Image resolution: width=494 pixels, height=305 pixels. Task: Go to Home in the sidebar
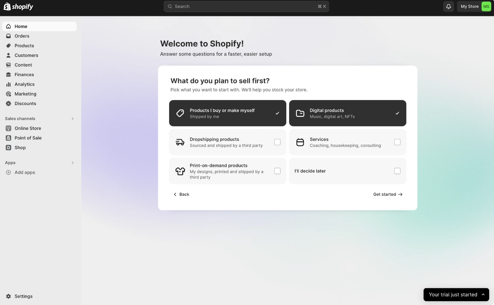click(39, 26)
